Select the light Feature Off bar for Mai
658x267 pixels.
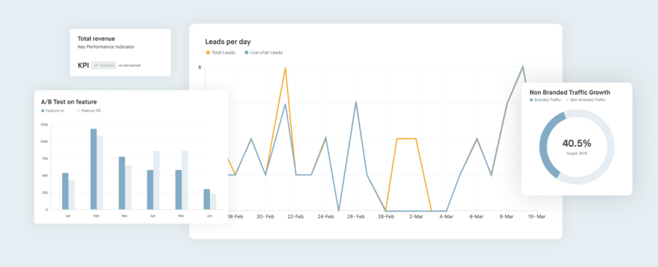coord(185,180)
